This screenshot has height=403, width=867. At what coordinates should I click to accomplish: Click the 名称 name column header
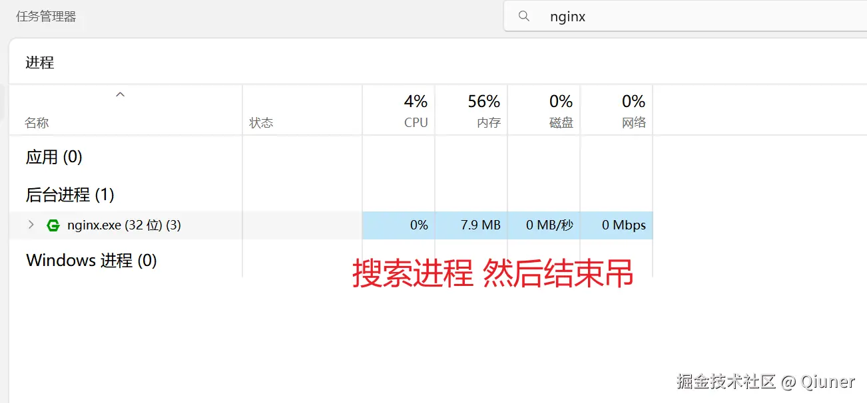[37, 123]
